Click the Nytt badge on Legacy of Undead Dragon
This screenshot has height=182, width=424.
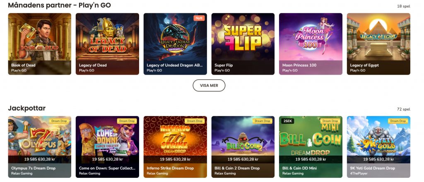199,18
